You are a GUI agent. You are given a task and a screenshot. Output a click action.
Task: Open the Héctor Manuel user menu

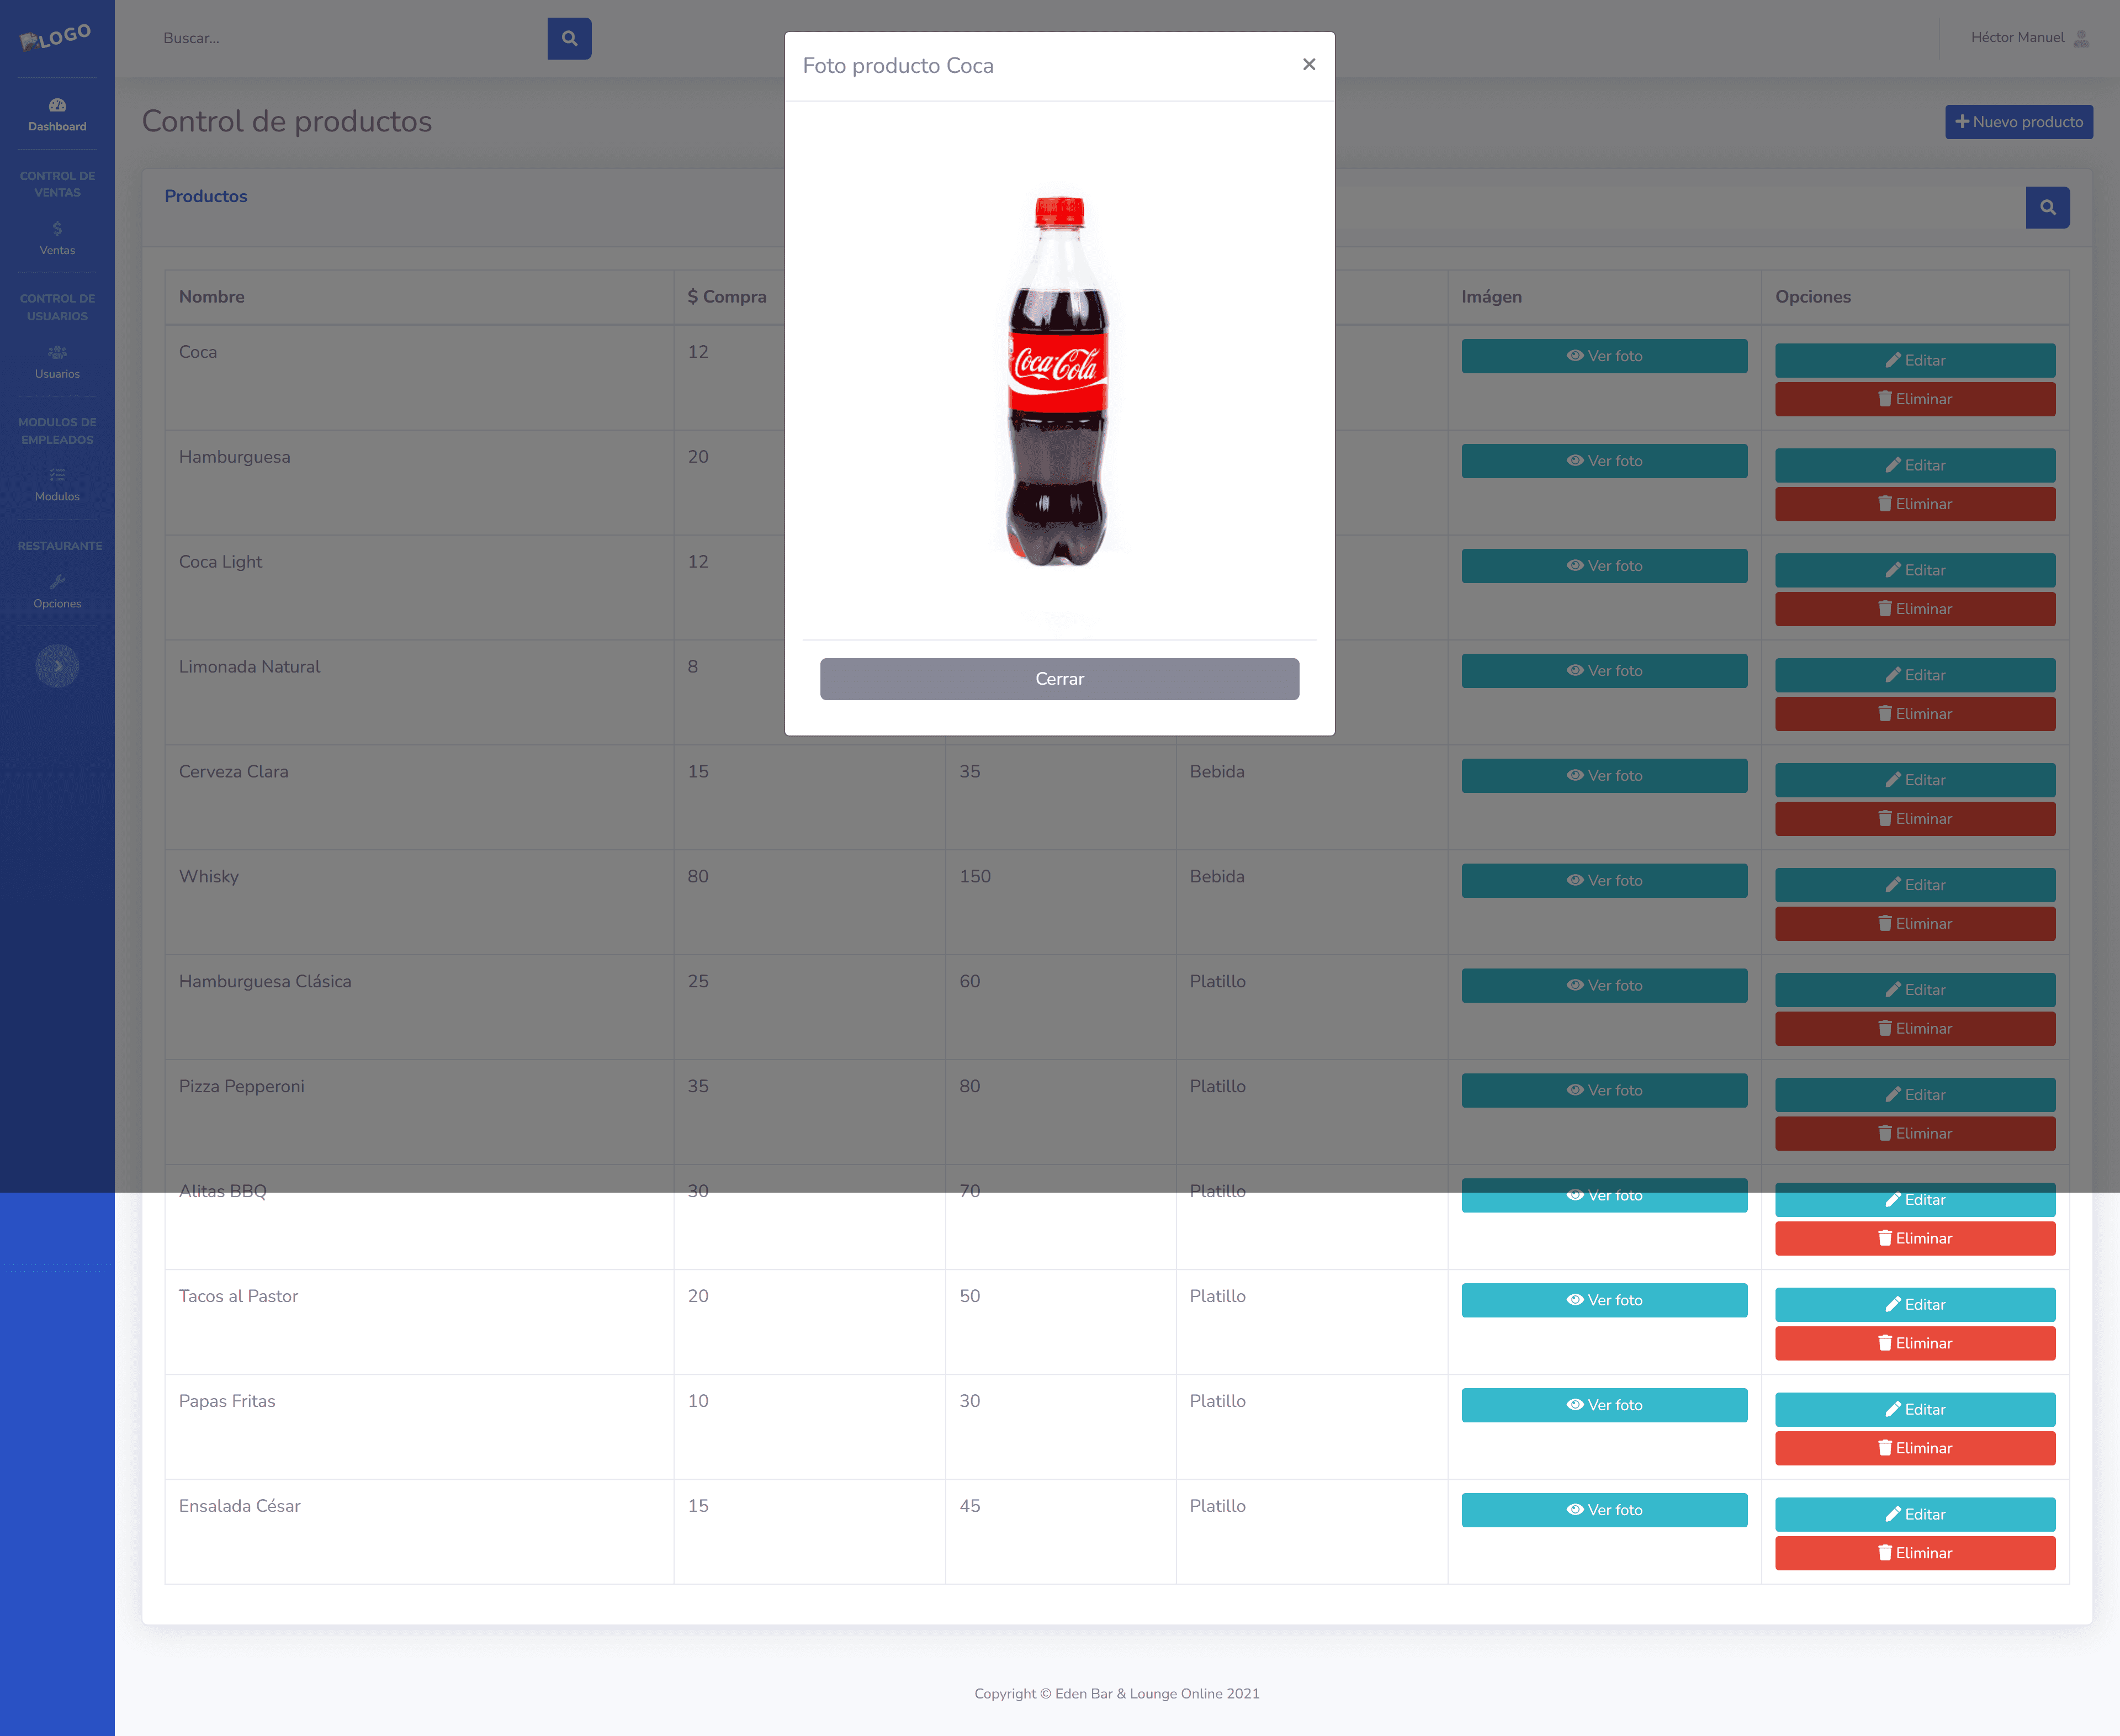tap(2029, 38)
